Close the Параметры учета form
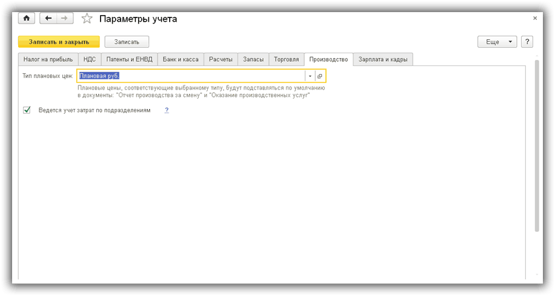 534,18
